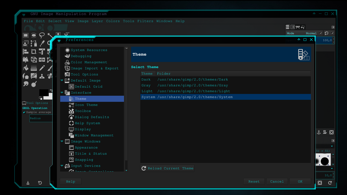Open the Channels tab icon in dock

coord(293,27)
